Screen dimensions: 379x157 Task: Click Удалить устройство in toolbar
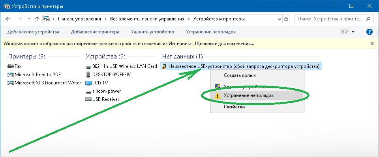pyautogui.click(x=152, y=32)
